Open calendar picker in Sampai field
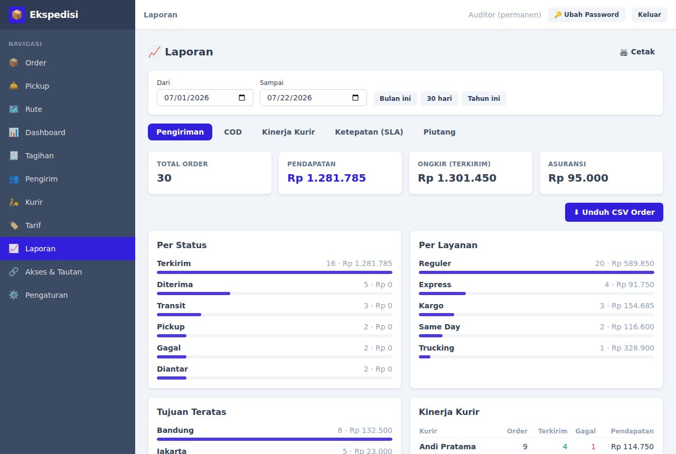This screenshot has width=676, height=454. coord(355,98)
